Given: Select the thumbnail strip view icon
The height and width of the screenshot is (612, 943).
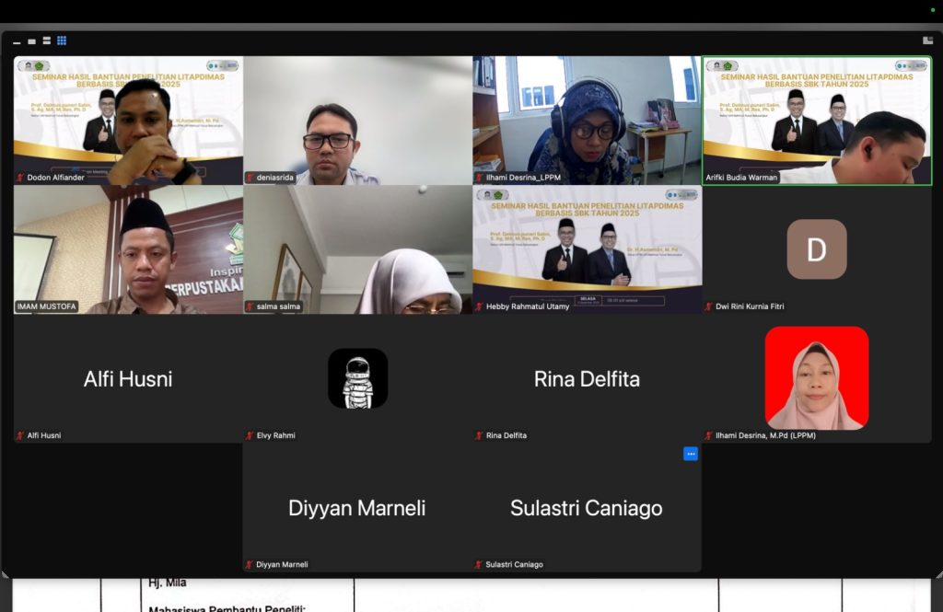Looking at the screenshot, I should click(x=47, y=40).
